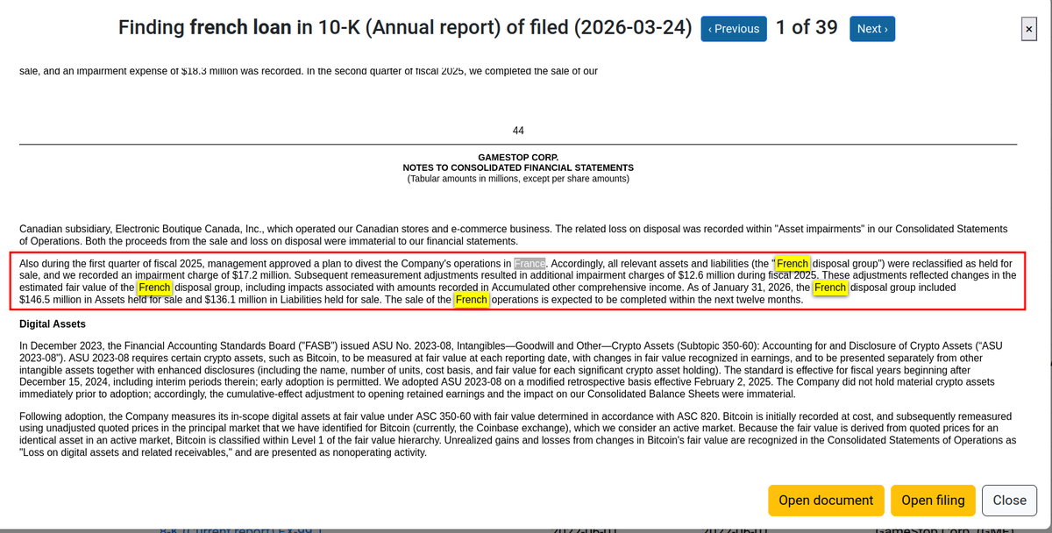Click highlighted French in quoted disposal group
1052x533 pixels.
793,263
